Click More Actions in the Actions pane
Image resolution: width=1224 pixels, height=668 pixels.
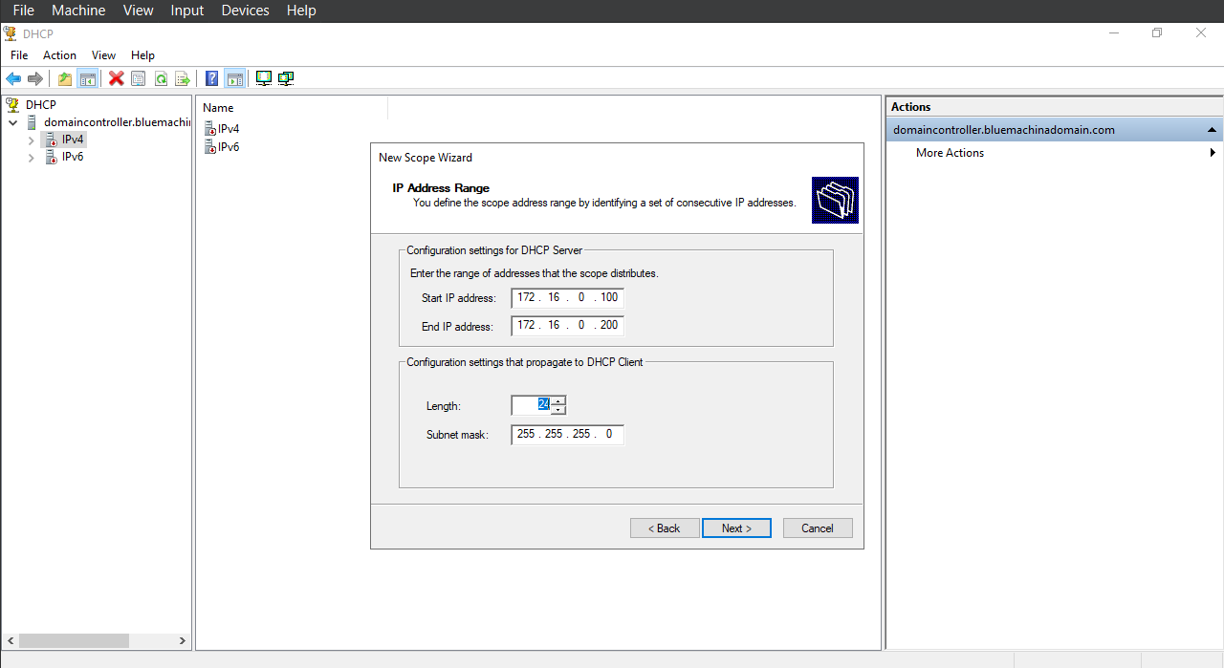coord(950,153)
